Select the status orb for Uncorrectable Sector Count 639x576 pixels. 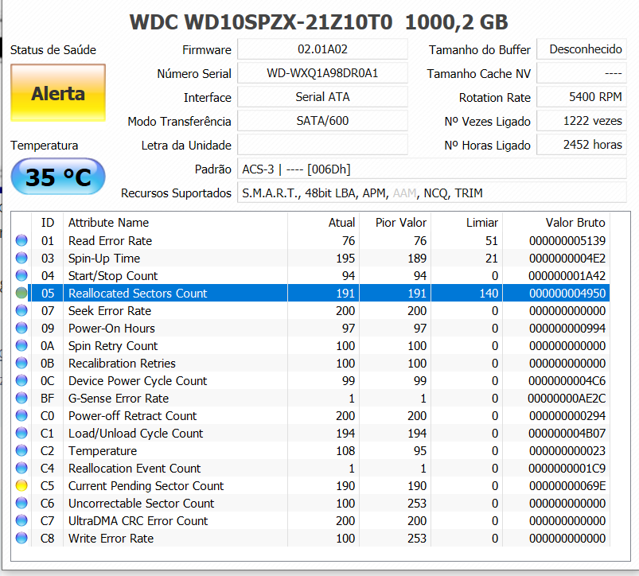click(21, 503)
